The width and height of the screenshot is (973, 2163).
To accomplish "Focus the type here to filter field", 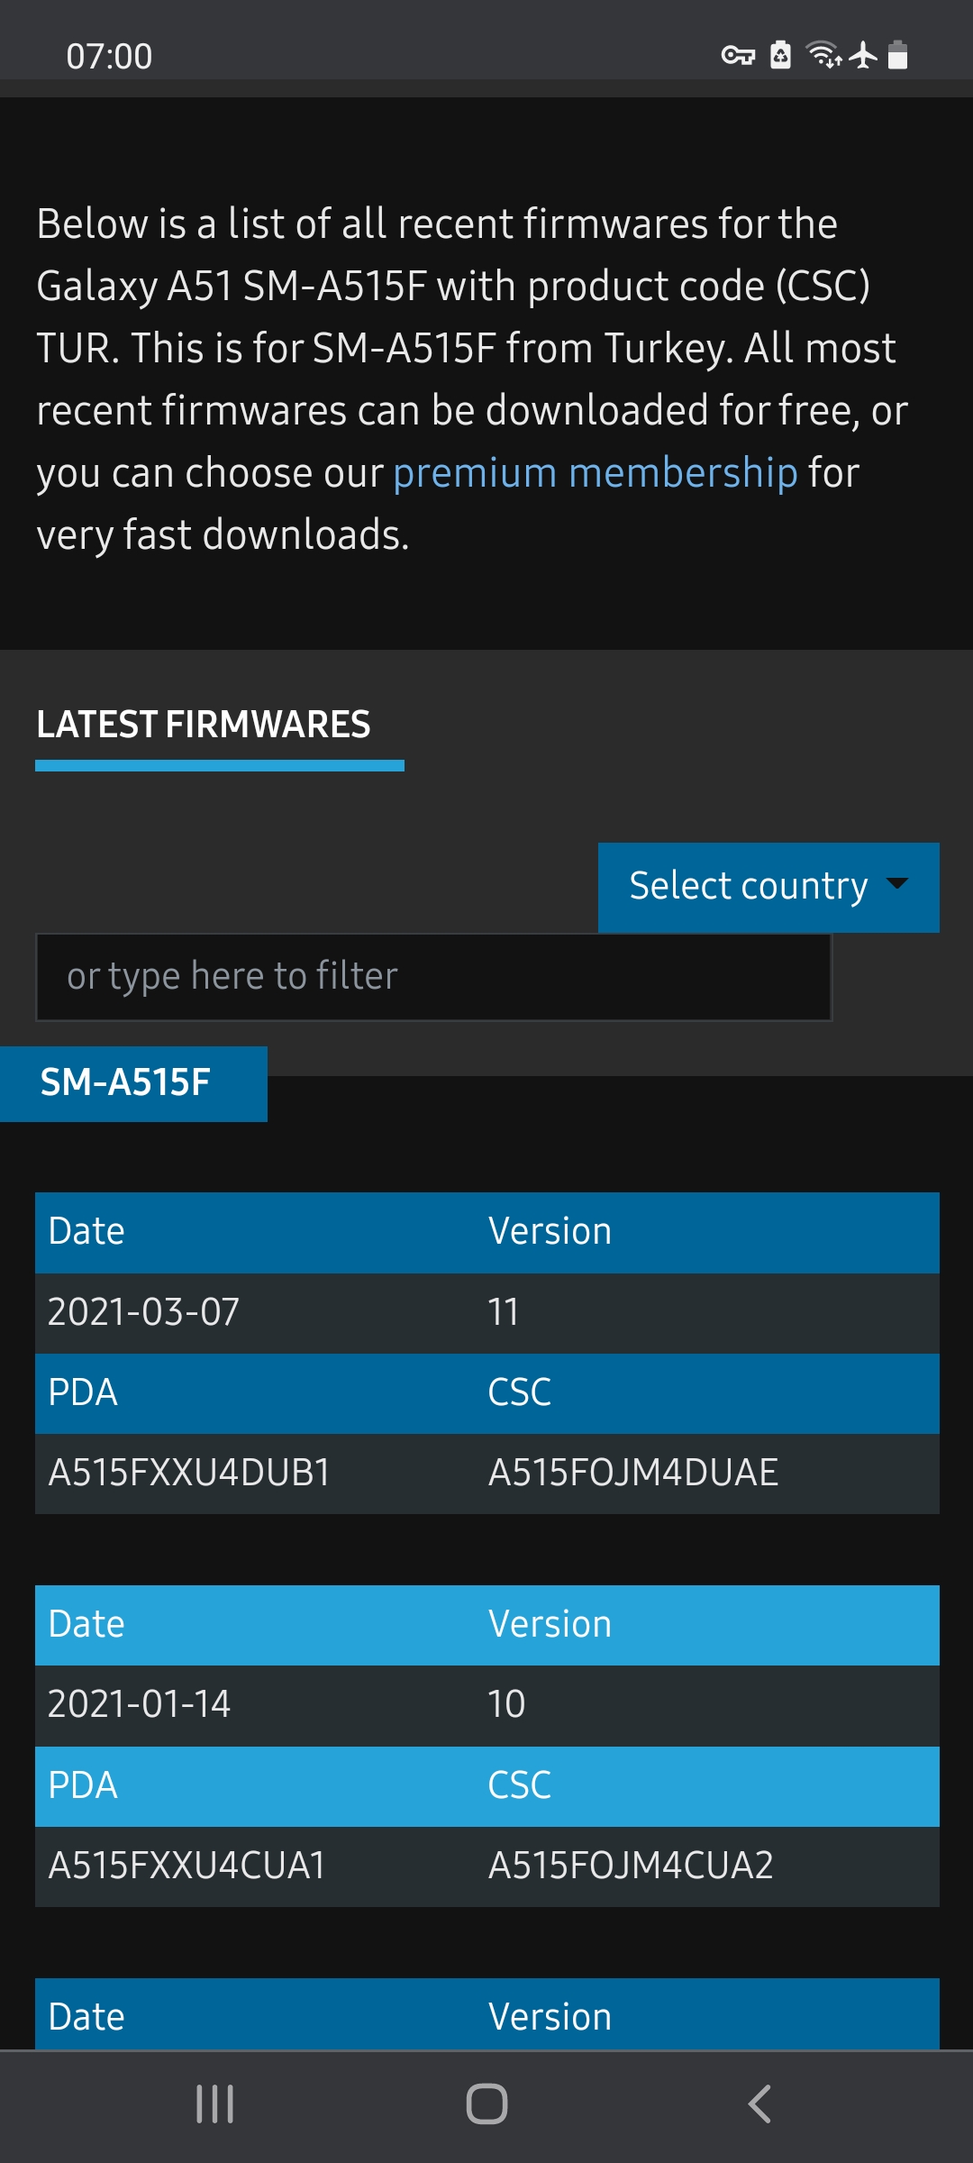I will pos(433,977).
